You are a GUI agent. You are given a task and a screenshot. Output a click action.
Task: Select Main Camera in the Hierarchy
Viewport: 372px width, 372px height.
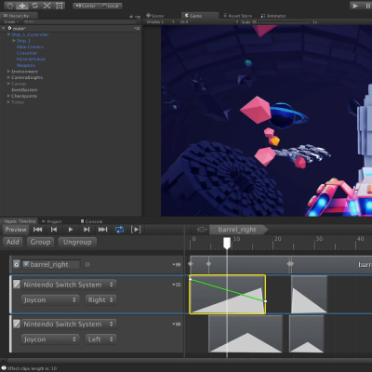(x=30, y=46)
